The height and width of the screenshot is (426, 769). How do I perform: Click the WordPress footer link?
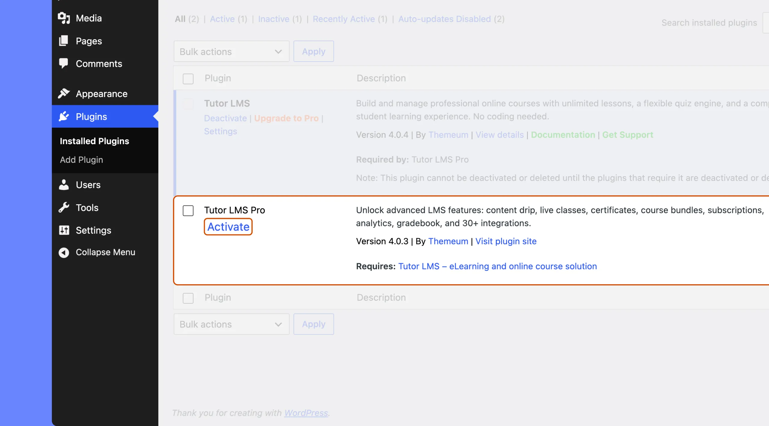306,413
